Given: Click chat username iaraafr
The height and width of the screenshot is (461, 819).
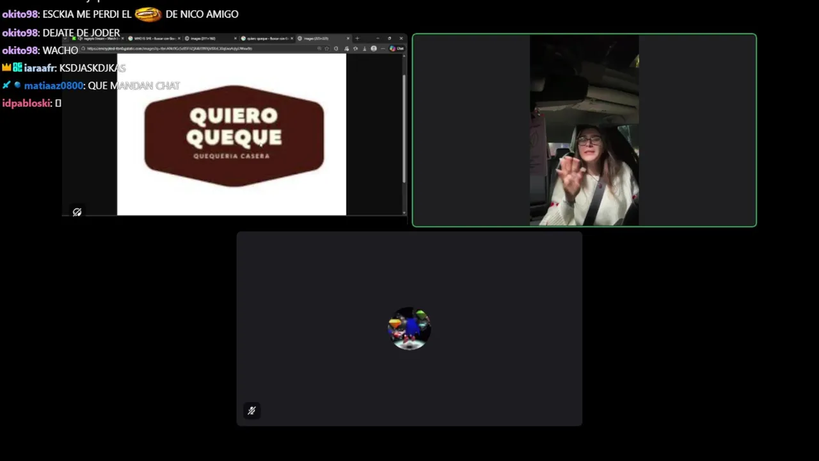Looking at the screenshot, I should [x=40, y=68].
